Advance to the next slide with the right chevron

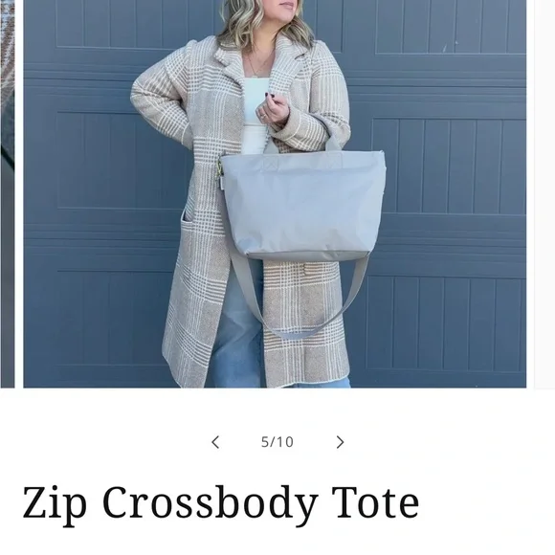(x=340, y=442)
